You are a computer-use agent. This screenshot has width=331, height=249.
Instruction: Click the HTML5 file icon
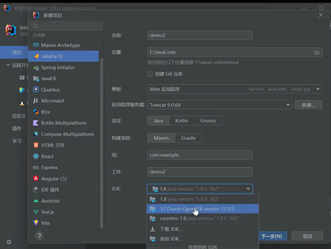coord(36,145)
